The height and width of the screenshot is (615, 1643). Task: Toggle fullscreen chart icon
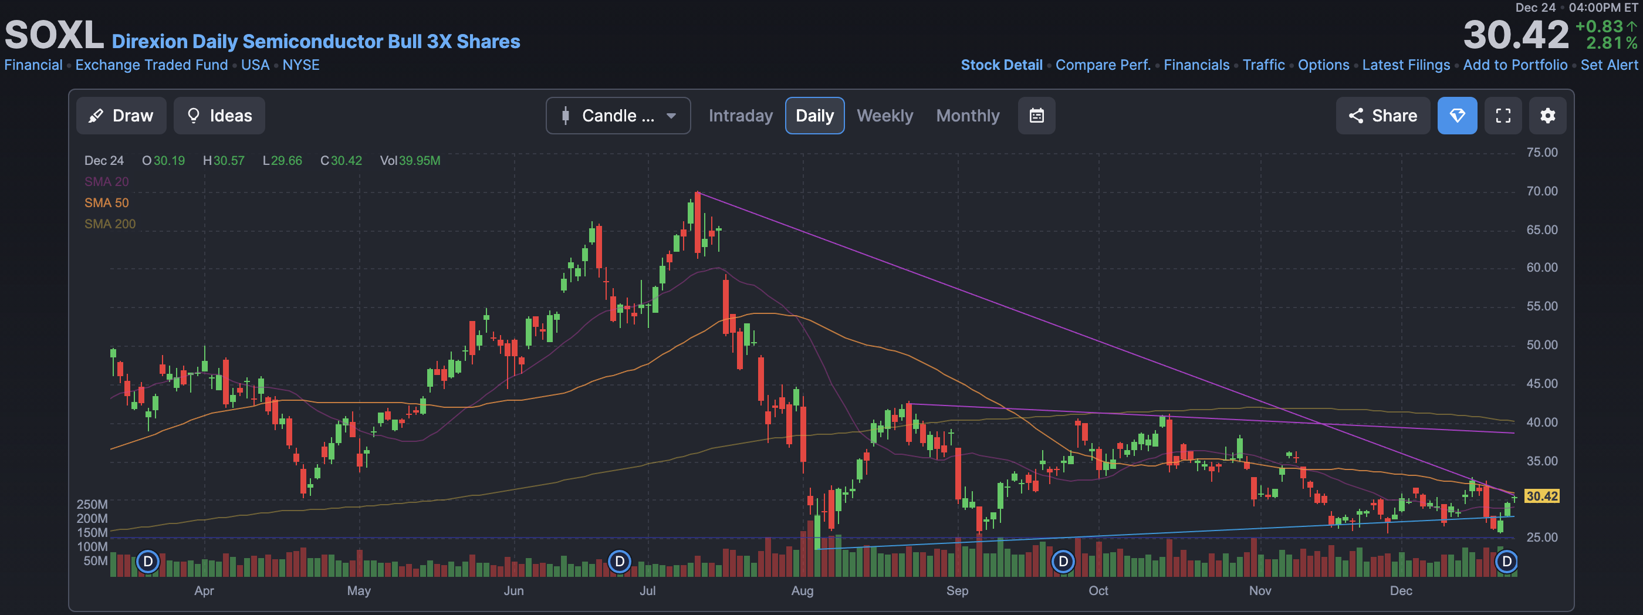[x=1503, y=116]
